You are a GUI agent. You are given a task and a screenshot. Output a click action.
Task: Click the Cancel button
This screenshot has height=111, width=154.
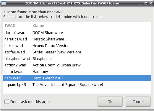138,102
